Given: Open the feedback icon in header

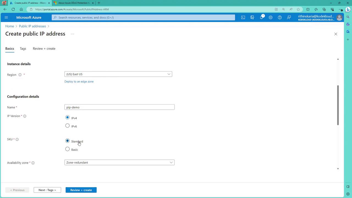Looking at the screenshot, I should point(289,17).
